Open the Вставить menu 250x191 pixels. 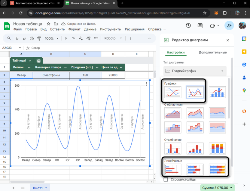pos(57,29)
